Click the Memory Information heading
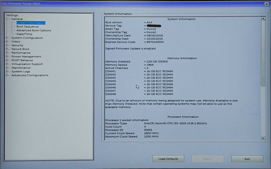This screenshot has width=271, height=169. click(182, 58)
